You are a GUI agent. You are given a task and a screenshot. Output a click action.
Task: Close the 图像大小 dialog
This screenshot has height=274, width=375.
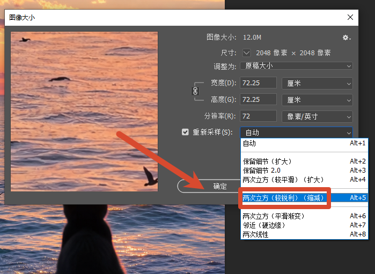click(350, 17)
